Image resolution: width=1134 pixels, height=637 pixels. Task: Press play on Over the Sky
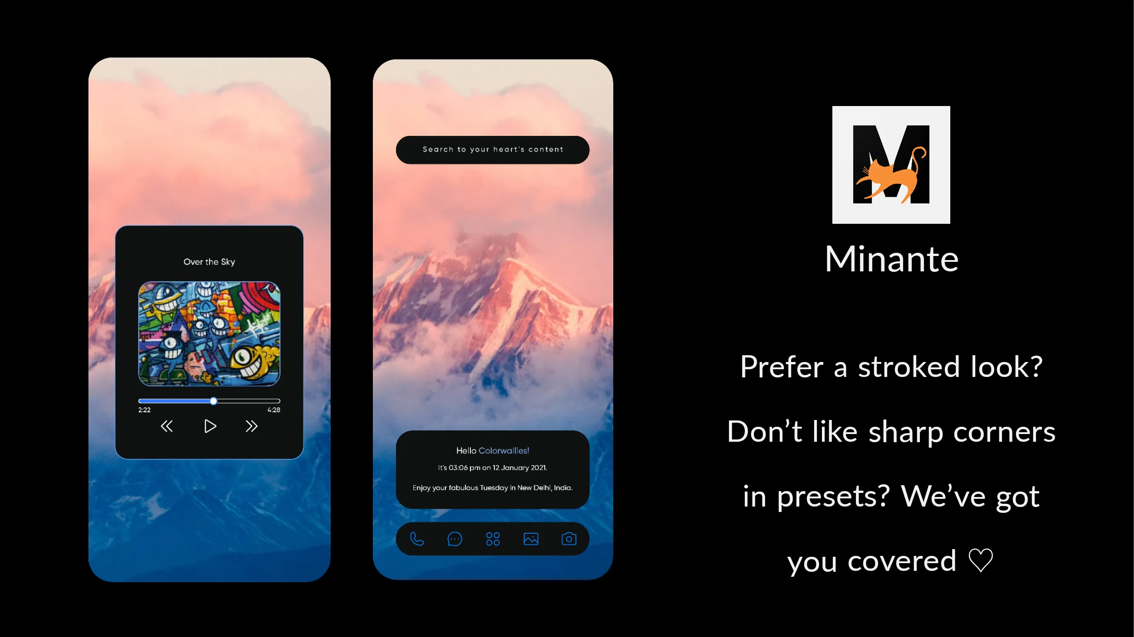coord(209,426)
